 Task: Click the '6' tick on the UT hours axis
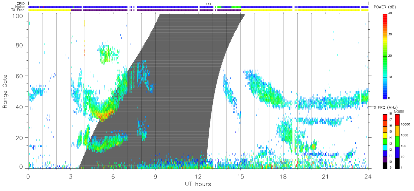(x=113, y=176)
